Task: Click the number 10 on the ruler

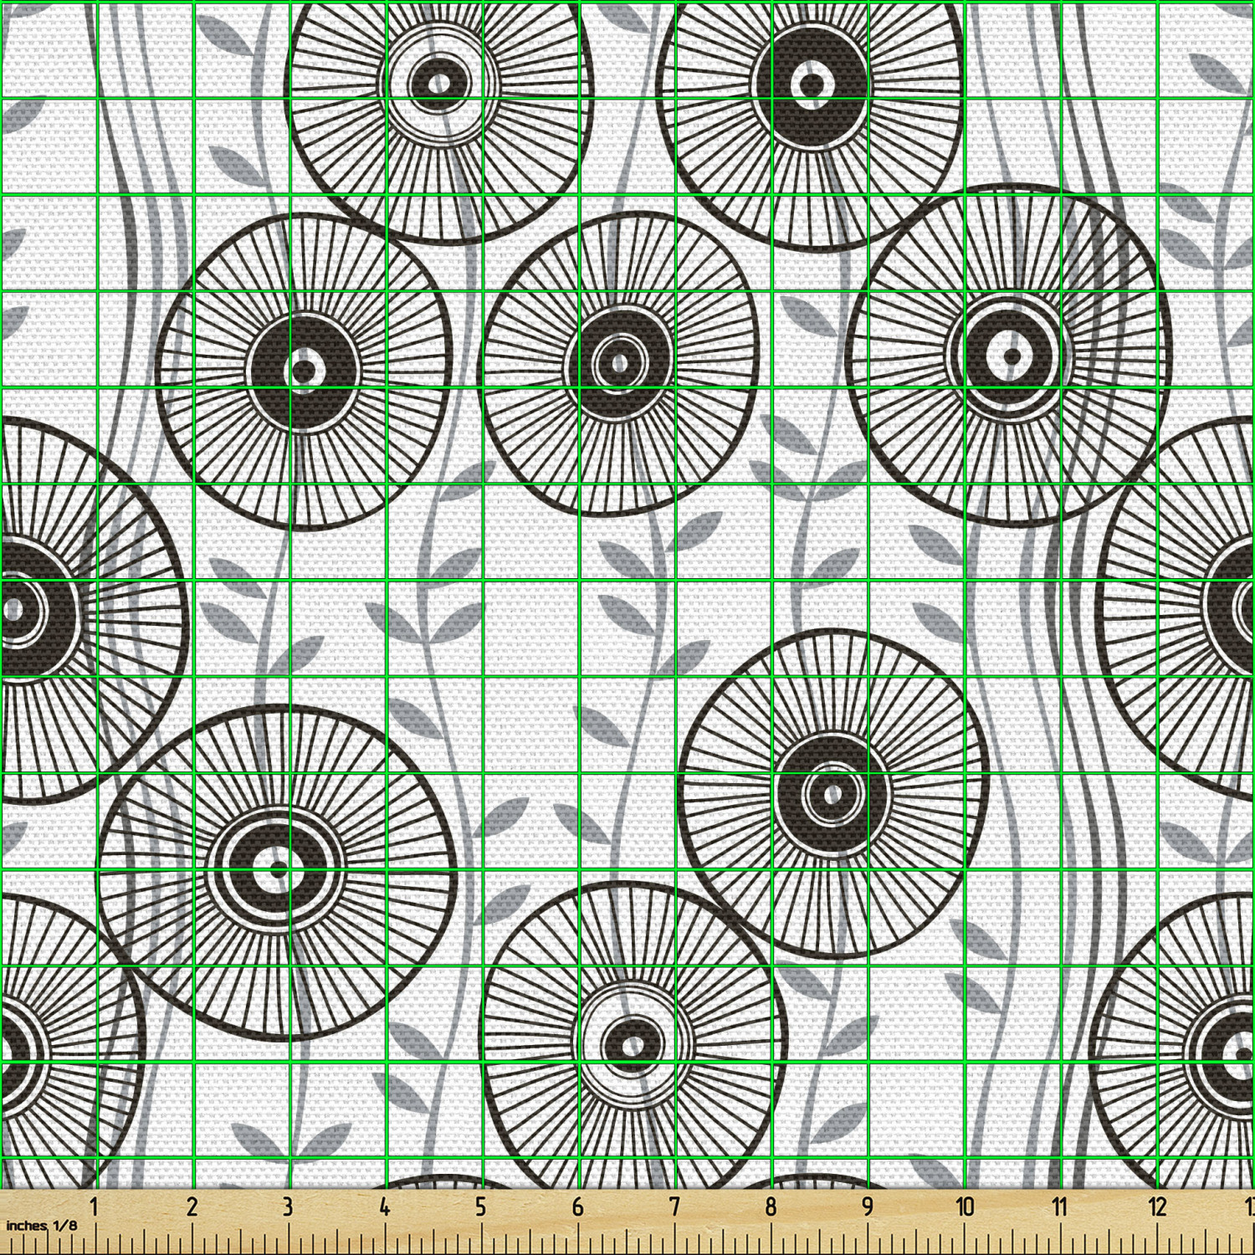Action: tap(965, 1207)
